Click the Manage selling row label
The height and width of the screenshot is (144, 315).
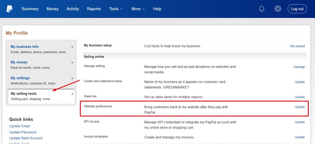point(94,66)
